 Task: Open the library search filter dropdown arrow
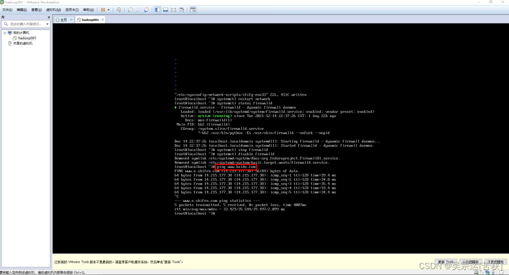coord(47,24)
